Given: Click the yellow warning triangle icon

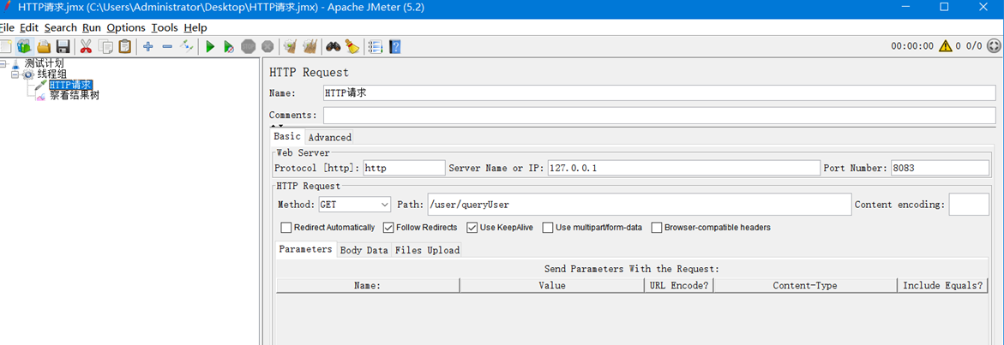Looking at the screenshot, I should point(945,46).
